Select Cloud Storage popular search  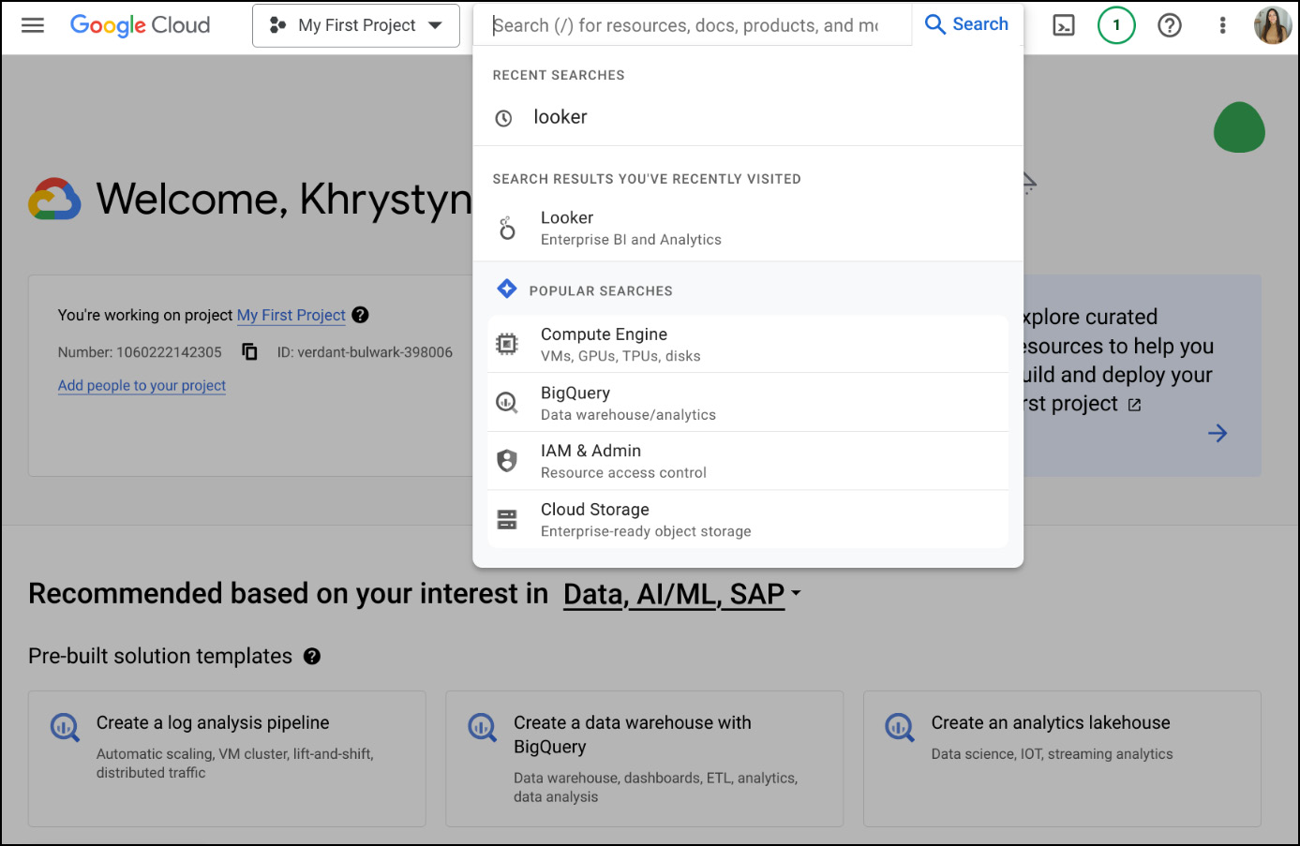pyautogui.click(x=748, y=519)
